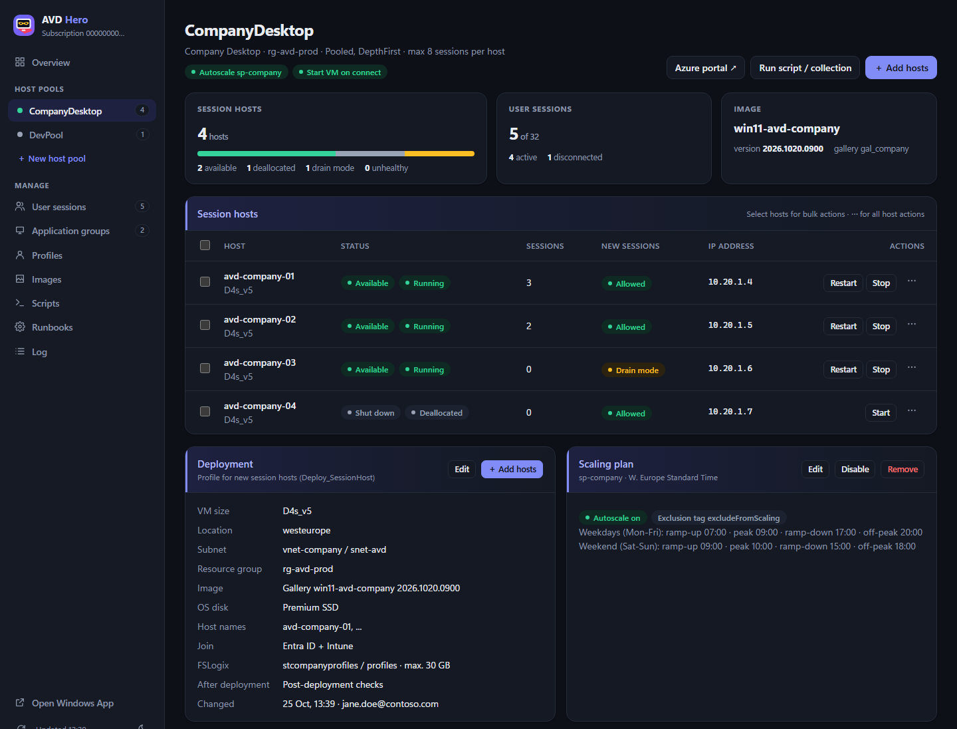
Task: Open more actions menu for avd-company-01
Action: pos(912,281)
